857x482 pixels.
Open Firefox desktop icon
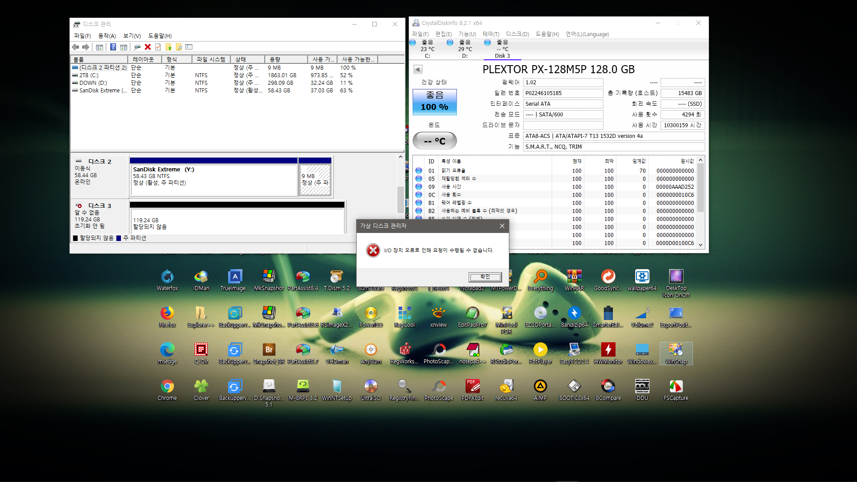pos(167,317)
